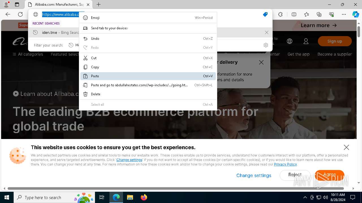Open the notification center icon
Screen dimensions: 362x203
(x=353, y=197)
